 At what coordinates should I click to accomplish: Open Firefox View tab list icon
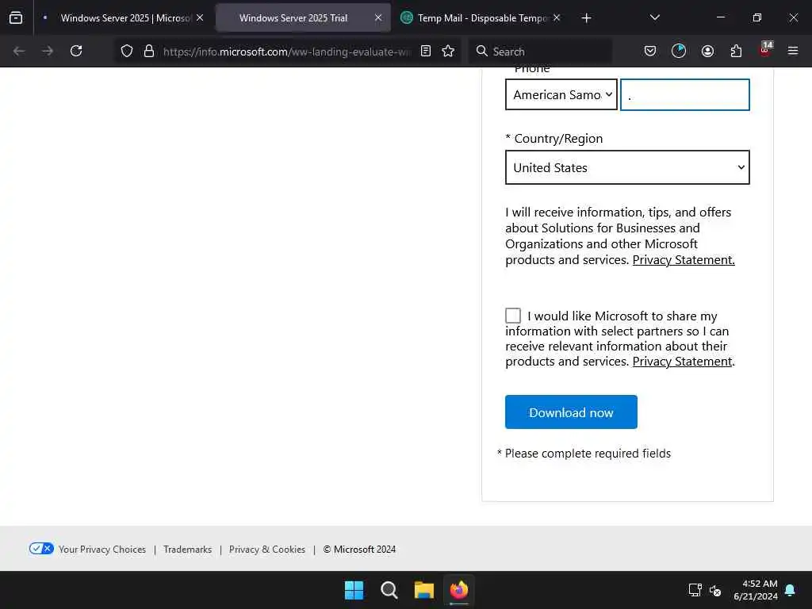(16, 17)
